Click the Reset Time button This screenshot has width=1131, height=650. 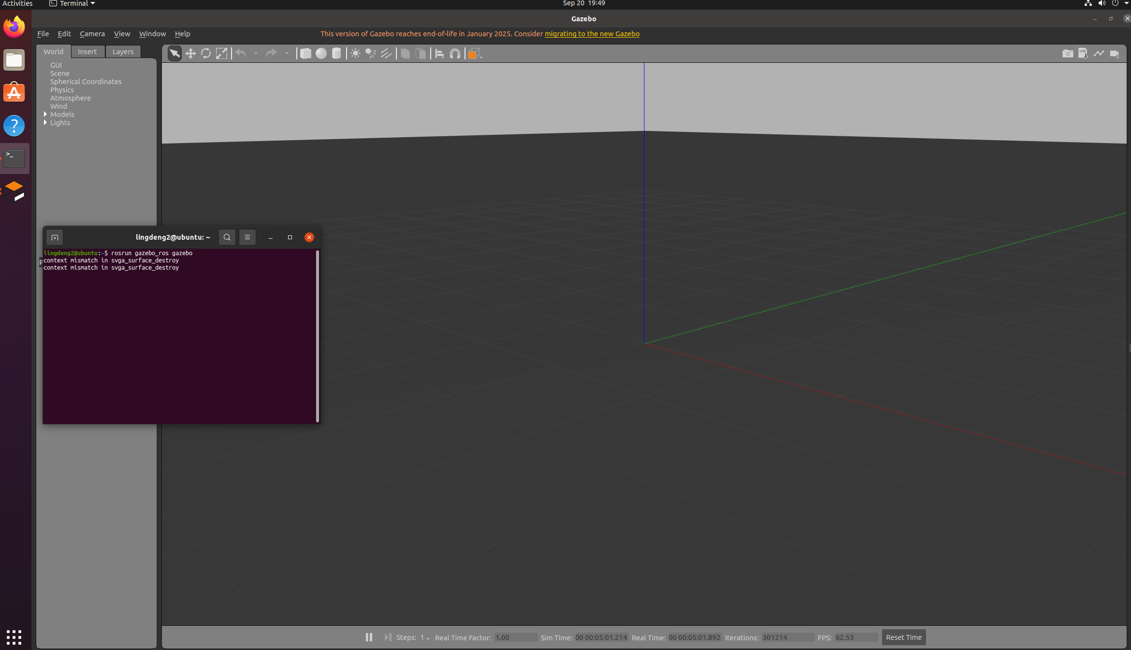click(903, 637)
